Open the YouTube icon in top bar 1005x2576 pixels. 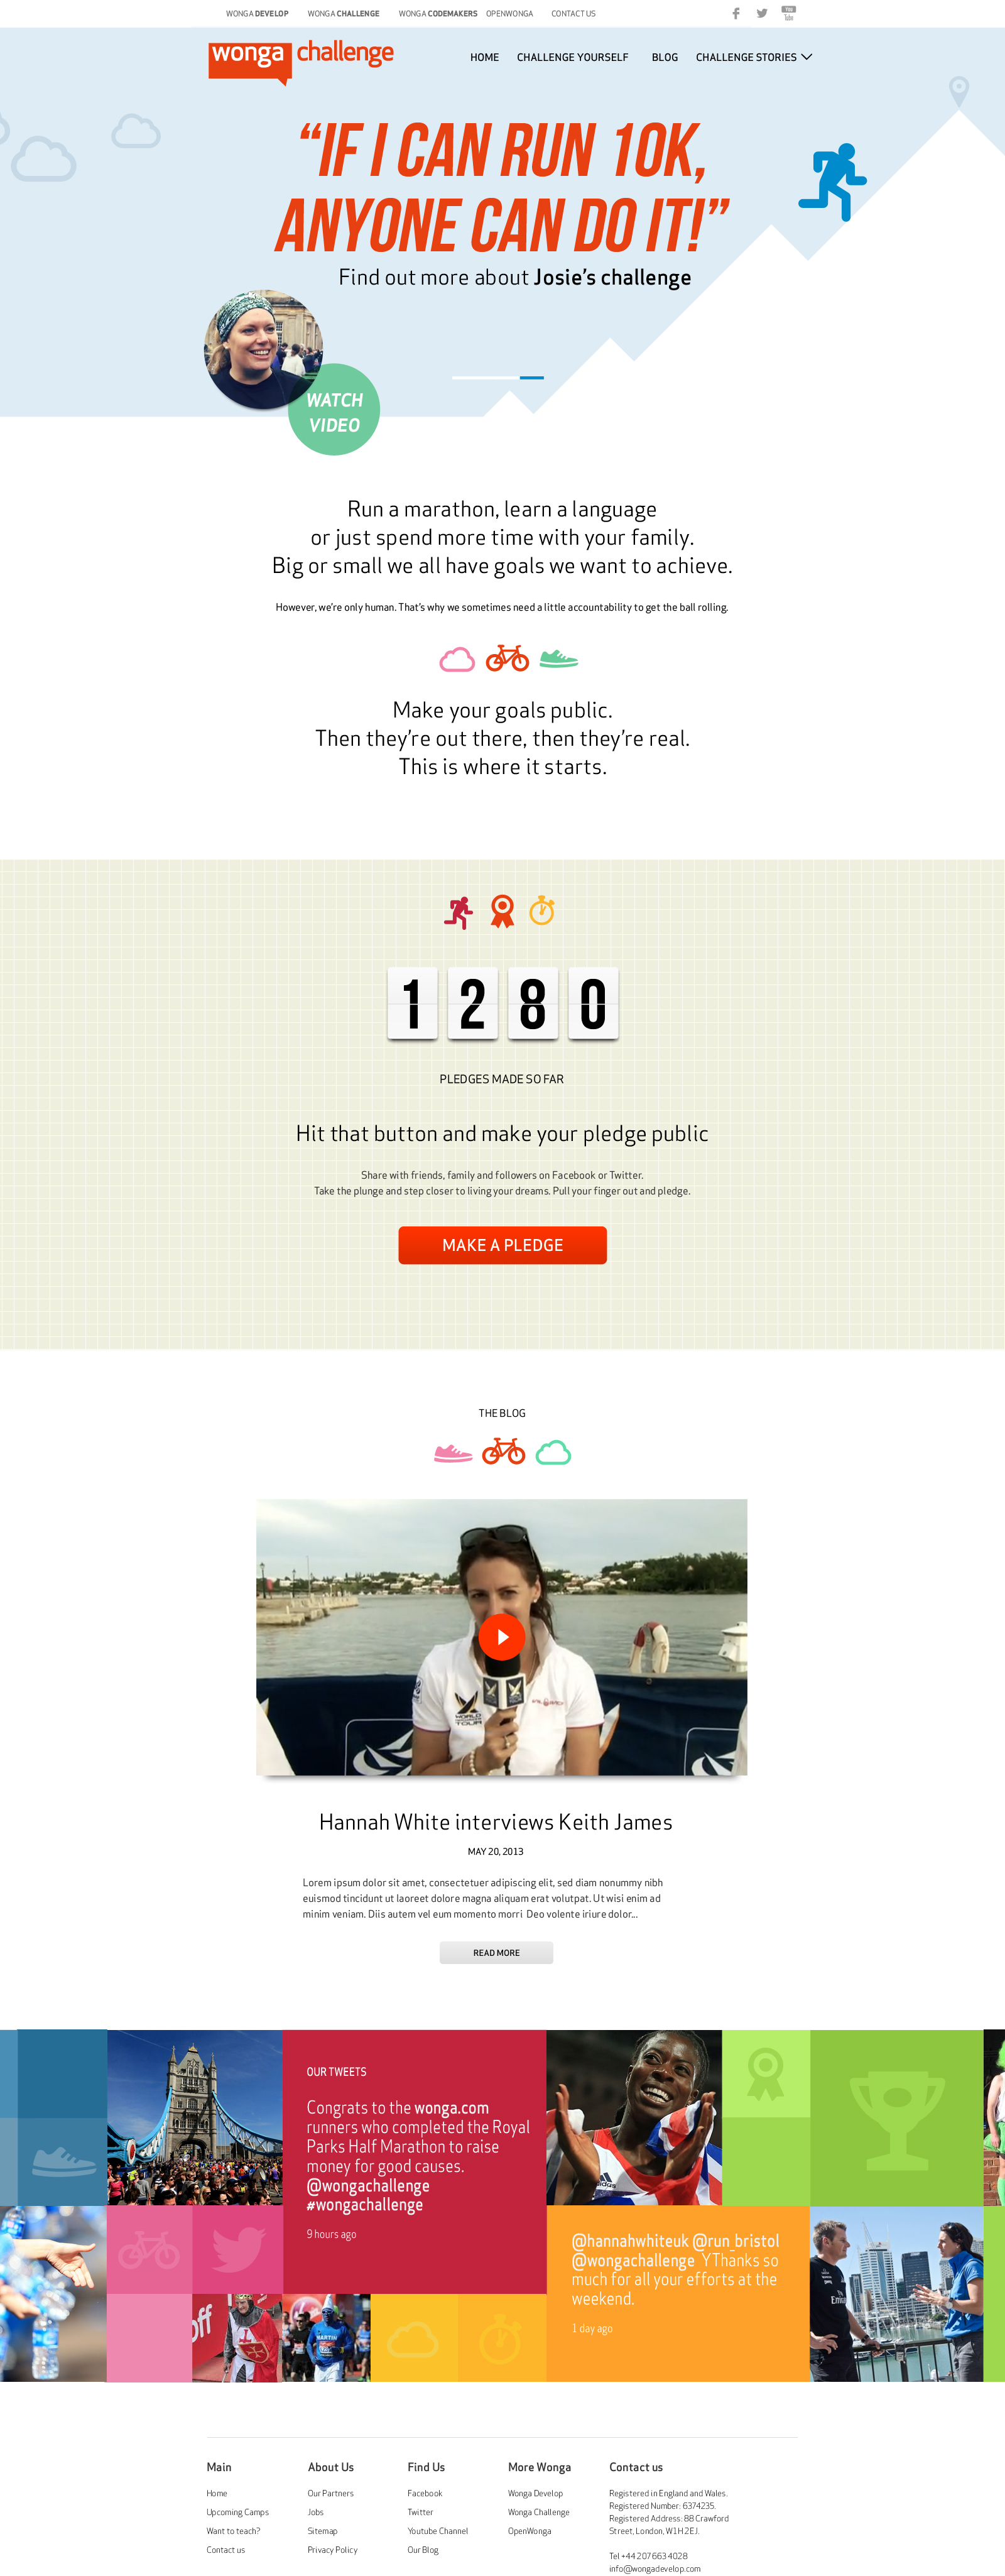click(788, 13)
